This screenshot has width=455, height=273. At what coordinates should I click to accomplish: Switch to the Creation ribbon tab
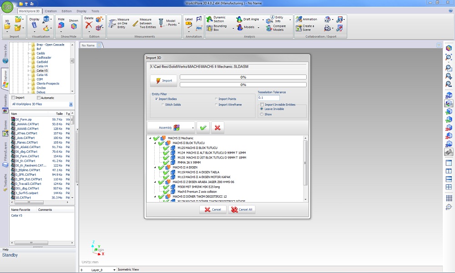pos(51,11)
